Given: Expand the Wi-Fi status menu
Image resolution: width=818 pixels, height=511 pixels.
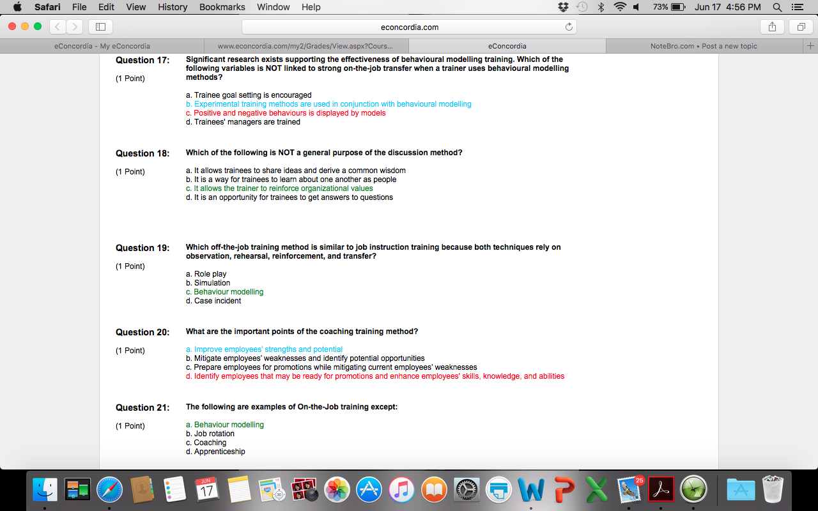Looking at the screenshot, I should [619, 7].
